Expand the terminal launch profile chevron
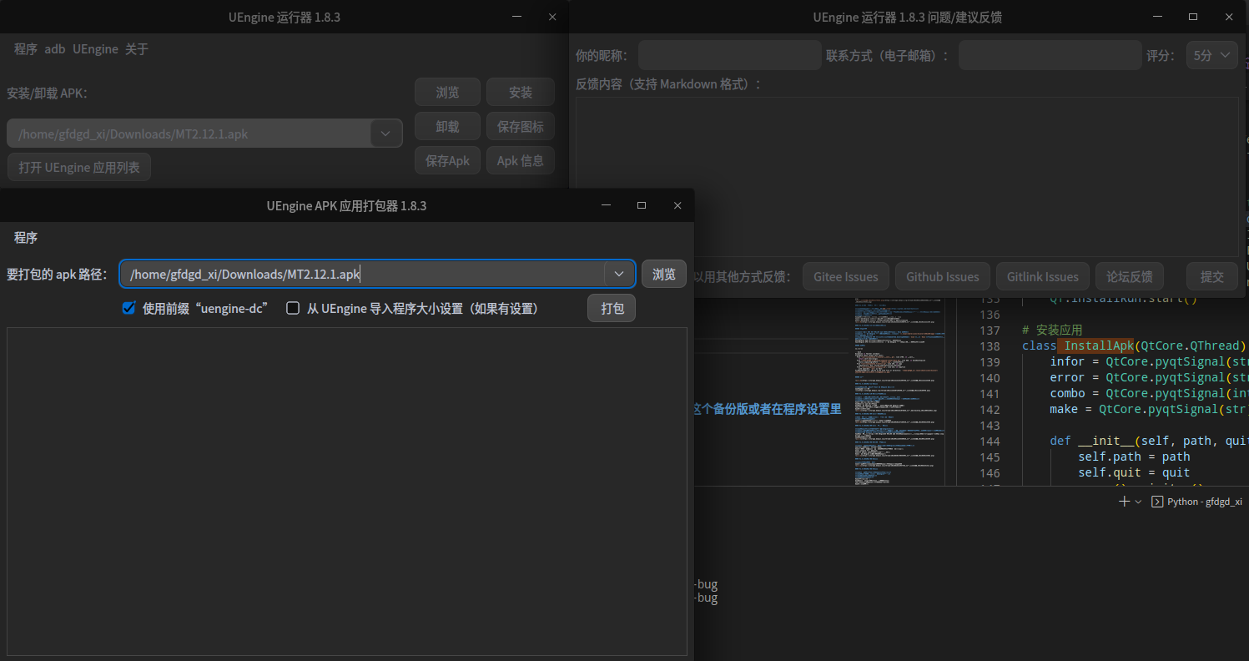1249x661 pixels. [1138, 502]
